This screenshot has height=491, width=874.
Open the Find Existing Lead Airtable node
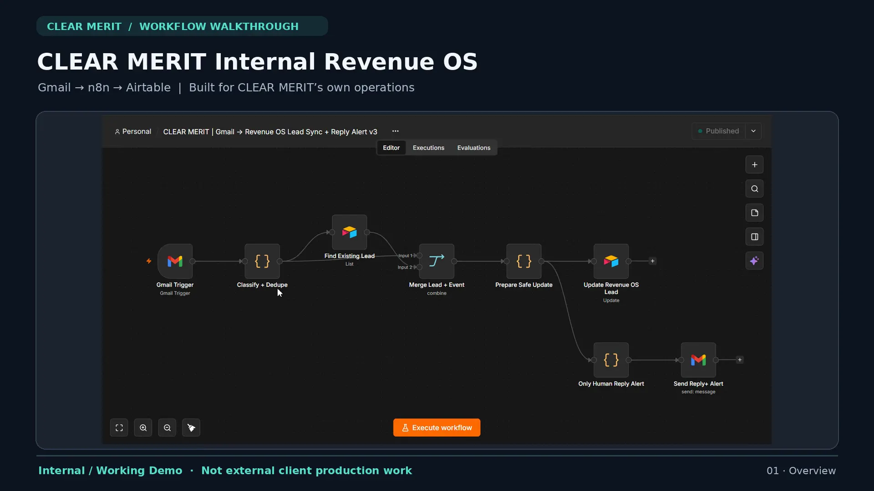click(350, 232)
